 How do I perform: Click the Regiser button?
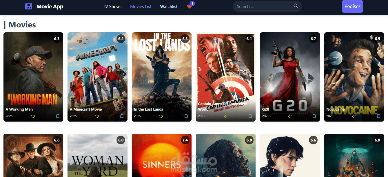[352, 6]
